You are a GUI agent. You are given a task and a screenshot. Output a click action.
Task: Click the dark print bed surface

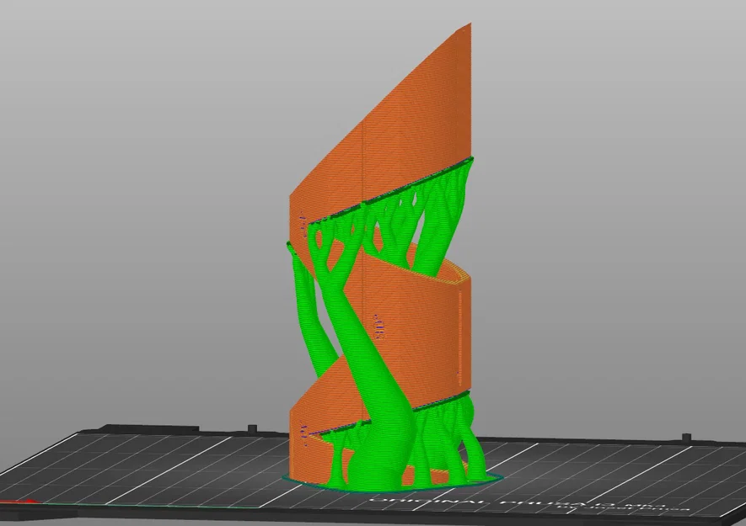click(169, 463)
